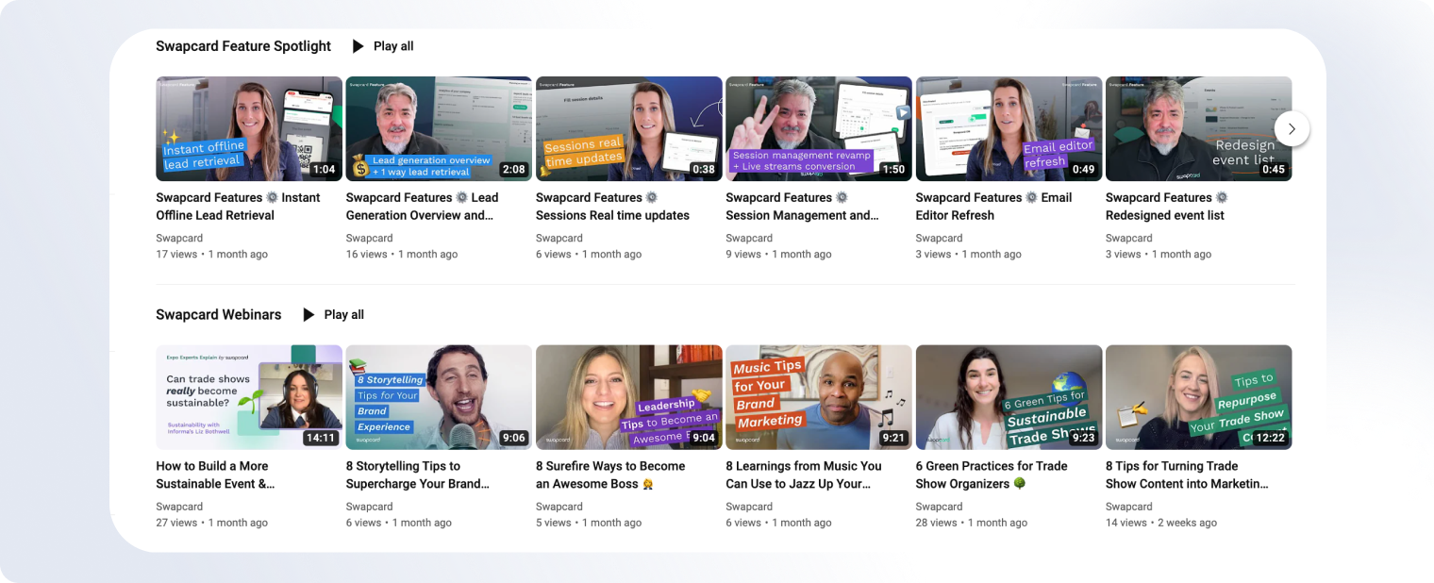The height and width of the screenshot is (583, 1434).
Task: Open the Music Tips for Brand Marketing thumbnail
Action: pyautogui.click(x=819, y=397)
